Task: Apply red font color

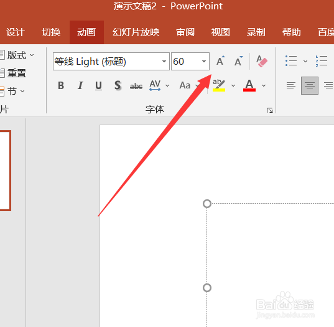Action: [249, 85]
